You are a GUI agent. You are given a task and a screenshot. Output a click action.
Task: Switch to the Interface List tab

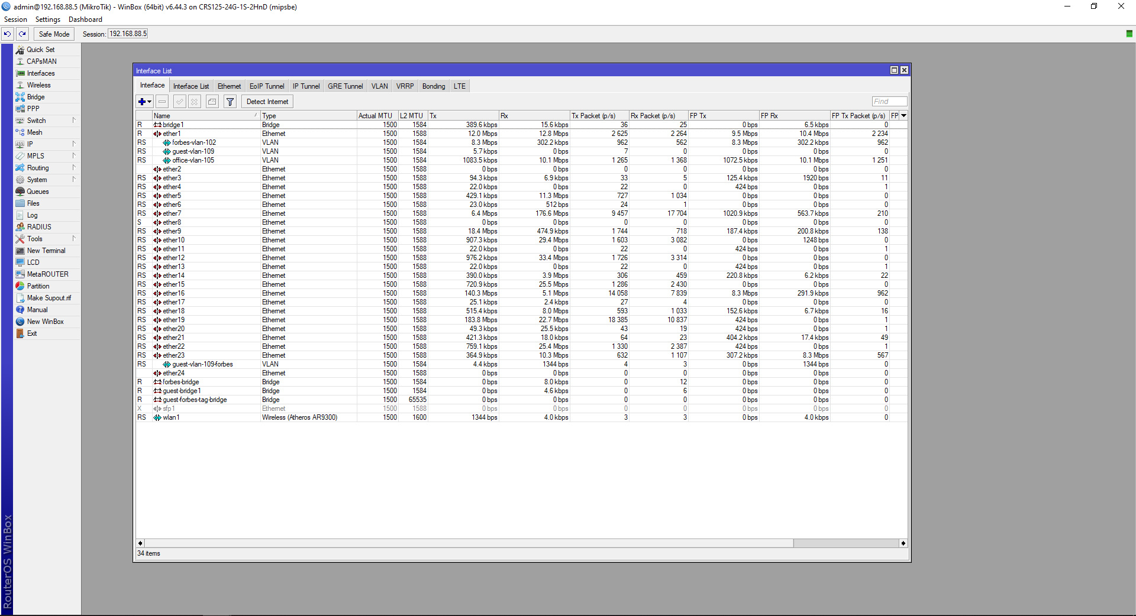191,86
